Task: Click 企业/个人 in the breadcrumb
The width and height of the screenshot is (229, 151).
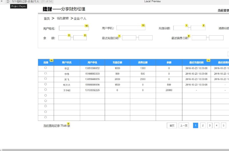Action: [x=80, y=19]
